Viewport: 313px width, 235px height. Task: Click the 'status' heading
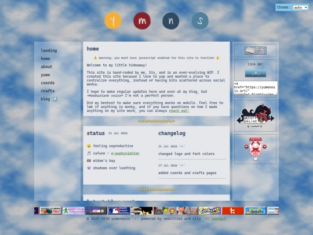[96, 133]
